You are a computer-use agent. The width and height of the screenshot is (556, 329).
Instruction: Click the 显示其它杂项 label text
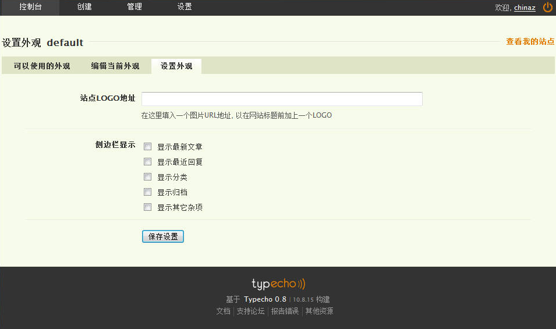click(180, 207)
